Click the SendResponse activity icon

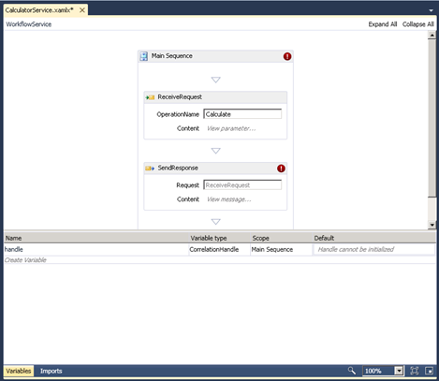(150, 169)
